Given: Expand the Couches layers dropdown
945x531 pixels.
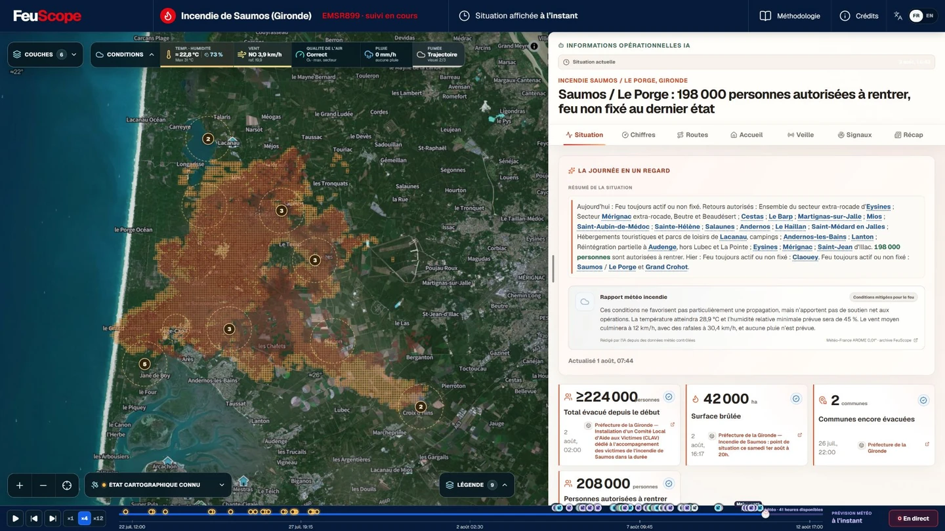Looking at the screenshot, I should [x=45, y=54].
